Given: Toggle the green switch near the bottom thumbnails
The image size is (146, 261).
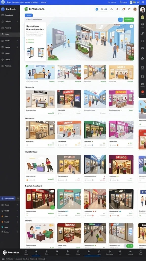Looking at the screenshot, I should click(x=130, y=246).
